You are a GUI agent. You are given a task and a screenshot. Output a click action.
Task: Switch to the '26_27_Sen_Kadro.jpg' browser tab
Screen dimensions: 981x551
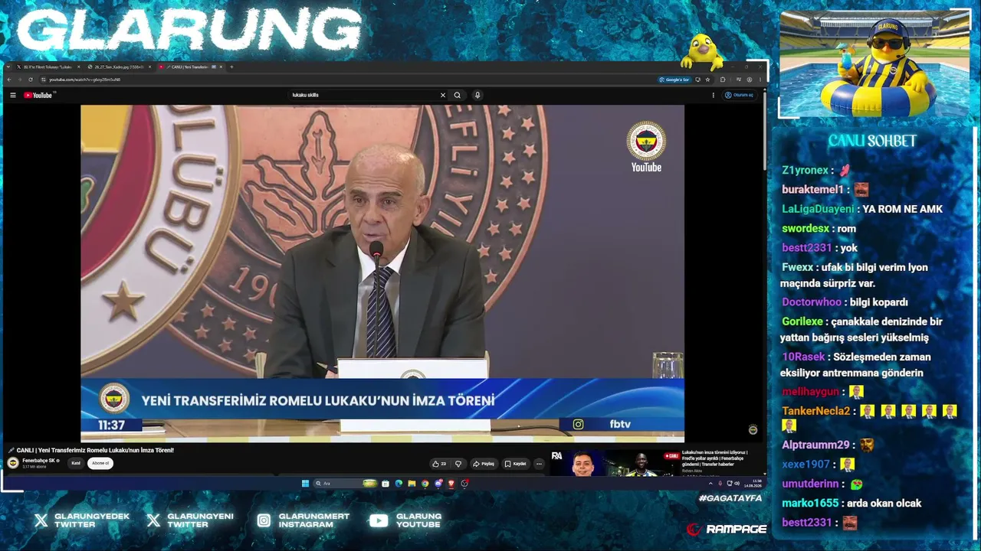click(x=119, y=67)
